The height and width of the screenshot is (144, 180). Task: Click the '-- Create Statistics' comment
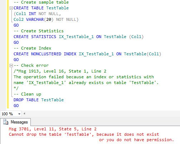[x=39, y=31]
